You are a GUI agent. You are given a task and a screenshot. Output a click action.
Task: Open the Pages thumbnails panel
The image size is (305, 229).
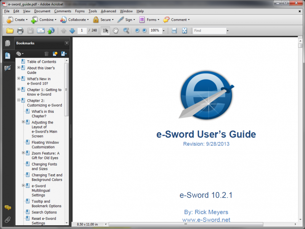point(8,43)
